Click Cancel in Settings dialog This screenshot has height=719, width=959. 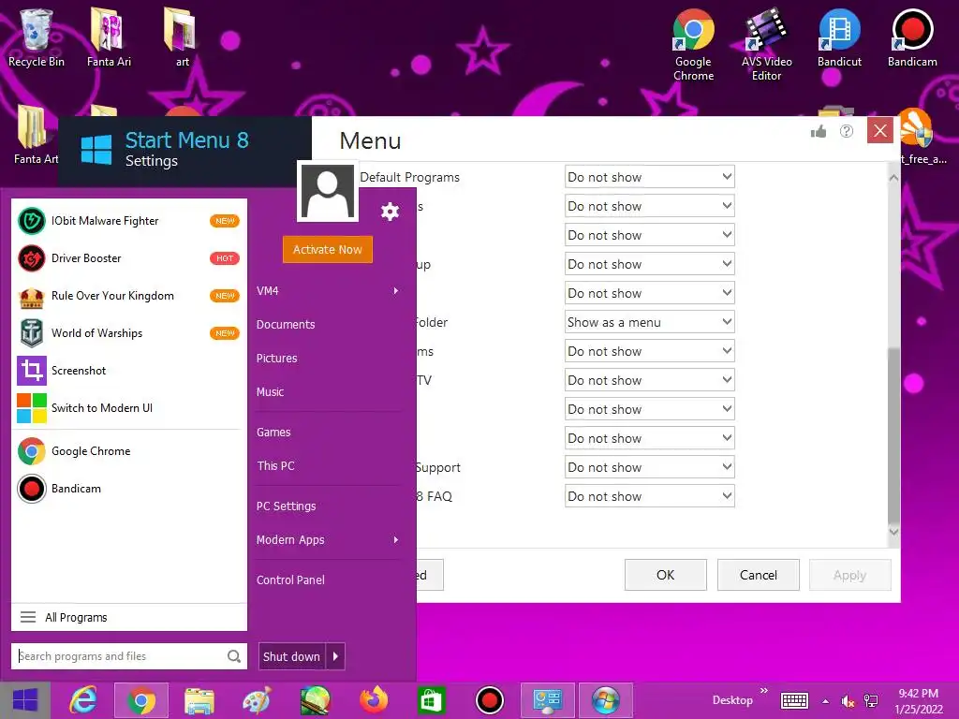(x=759, y=575)
